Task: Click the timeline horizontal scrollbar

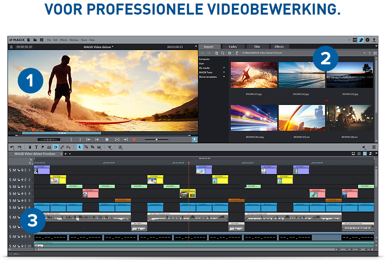Action: pyautogui.click(x=185, y=249)
